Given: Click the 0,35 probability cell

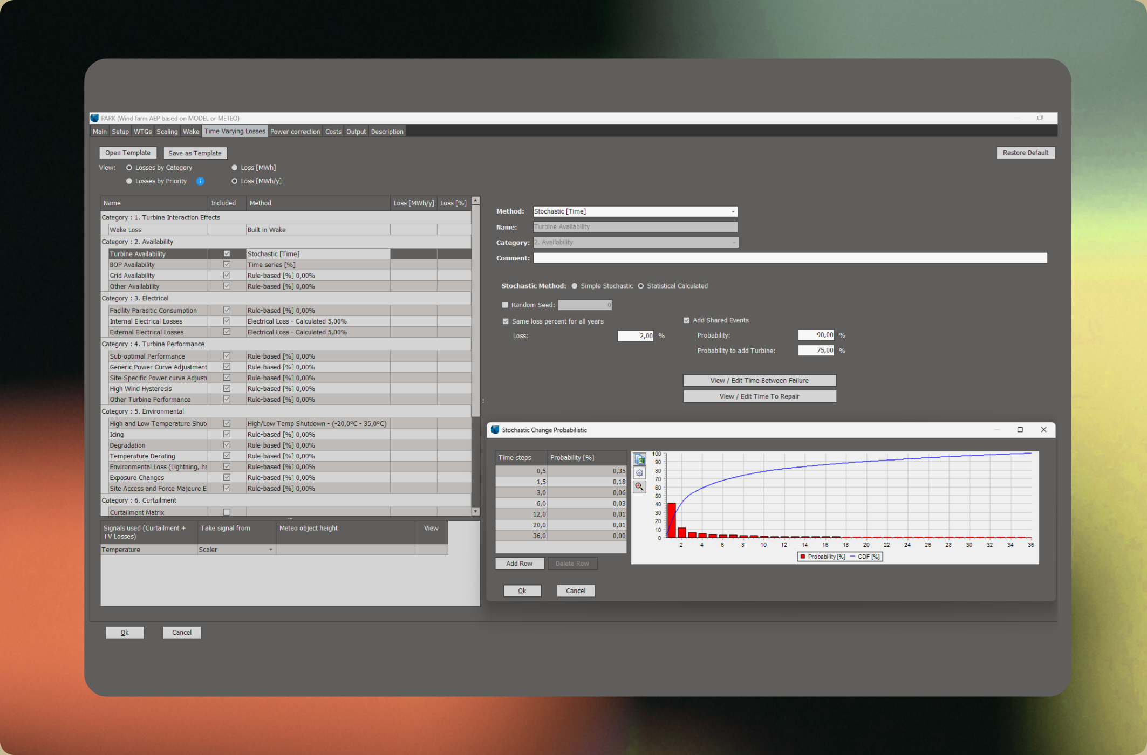Looking at the screenshot, I should 587,471.
